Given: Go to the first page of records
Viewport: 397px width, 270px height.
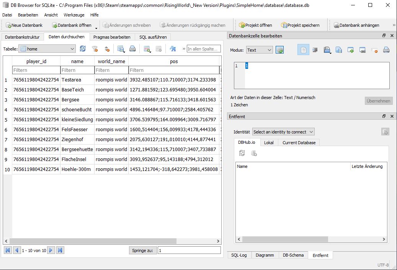Looking at the screenshot, I should (x=7, y=250).
